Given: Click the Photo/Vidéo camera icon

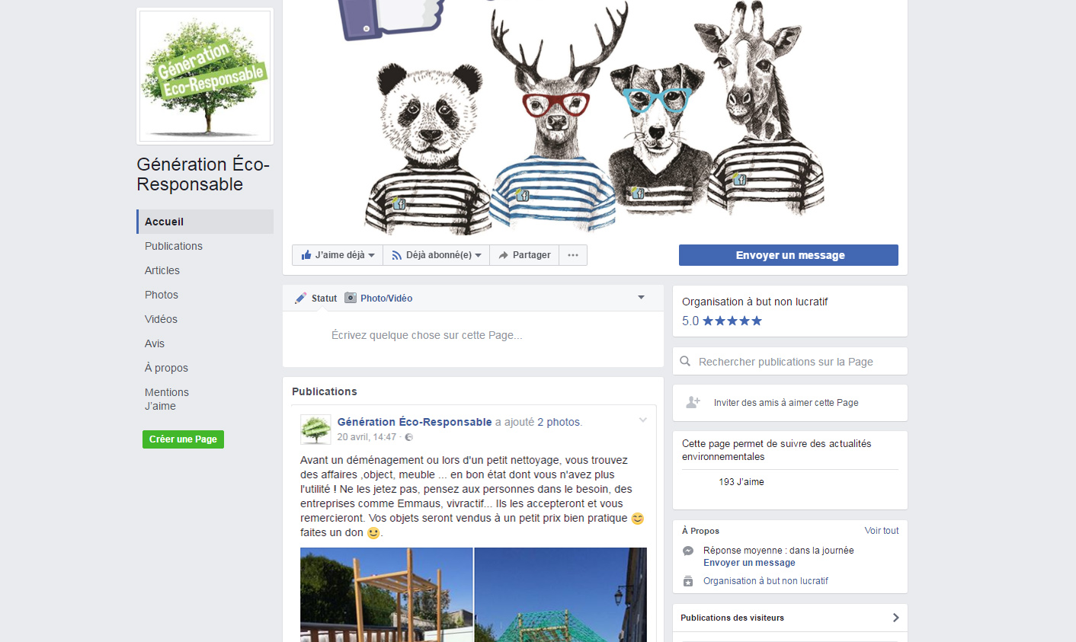Looking at the screenshot, I should (351, 299).
